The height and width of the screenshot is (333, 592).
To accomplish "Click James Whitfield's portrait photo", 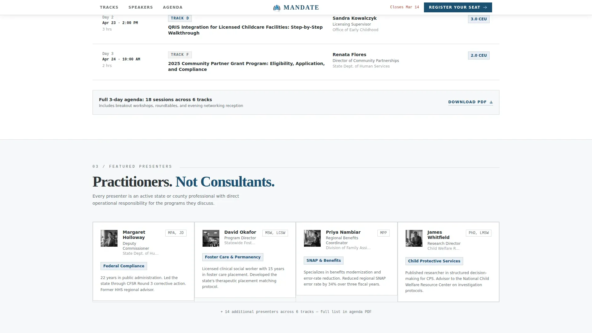I will (414, 238).
